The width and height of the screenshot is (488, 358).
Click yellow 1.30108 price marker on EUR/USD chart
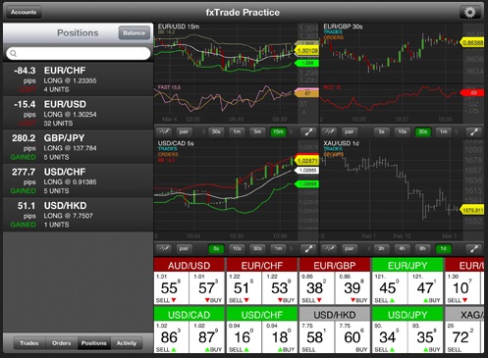point(306,51)
